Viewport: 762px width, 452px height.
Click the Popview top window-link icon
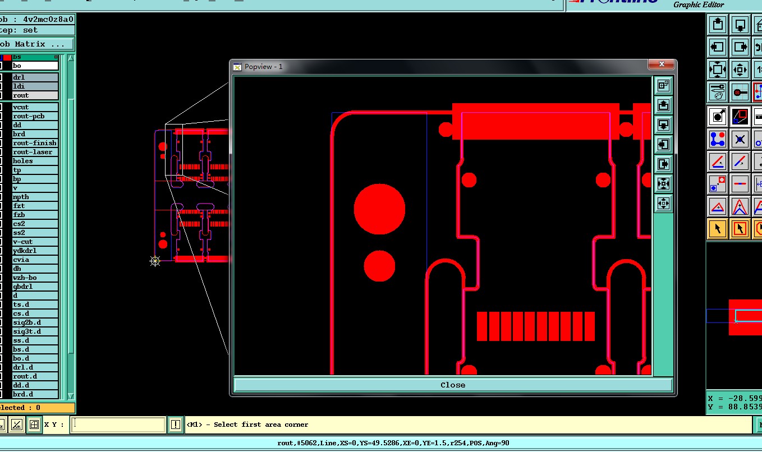[663, 85]
